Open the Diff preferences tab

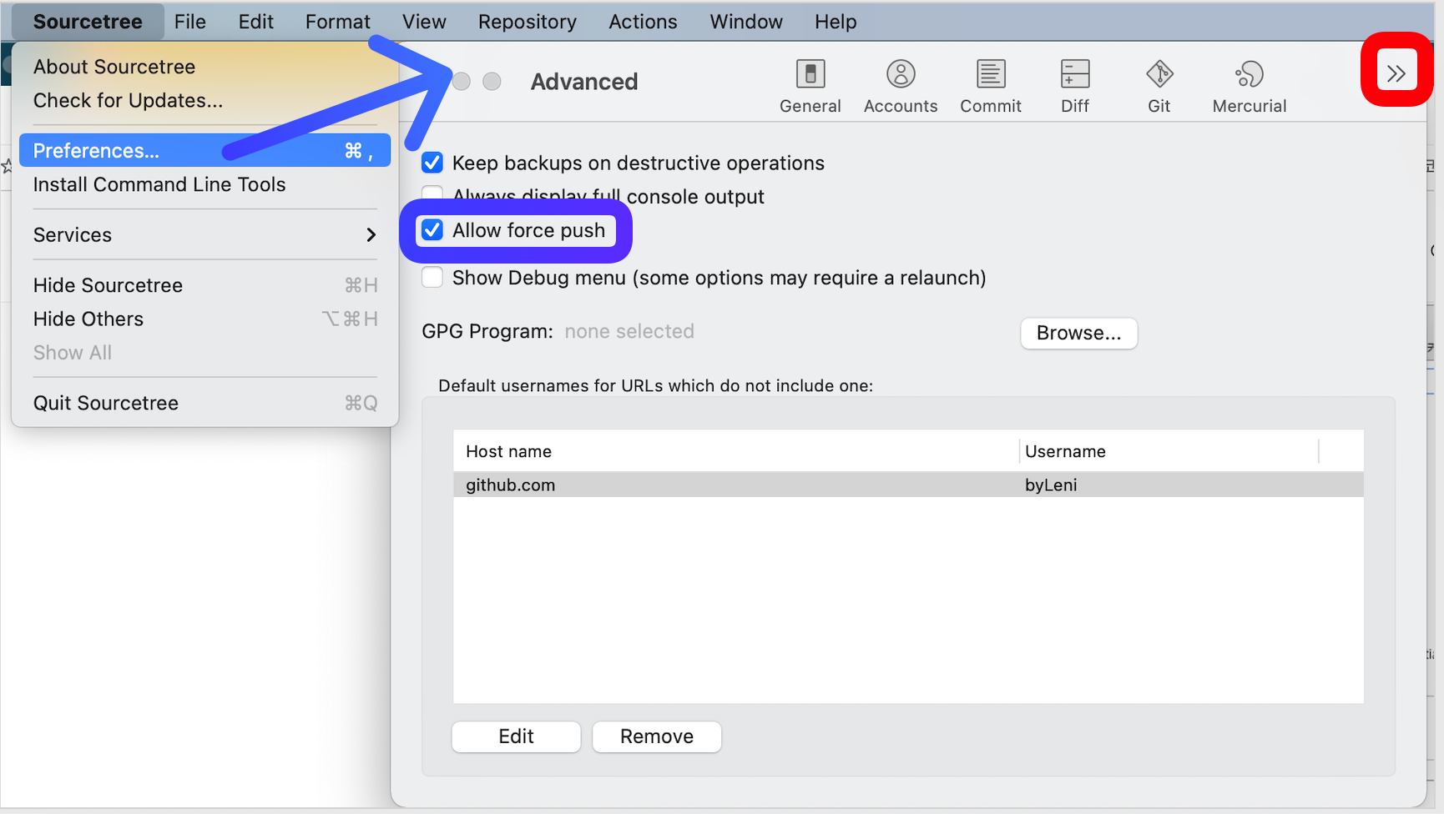pyautogui.click(x=1075, y=86)
